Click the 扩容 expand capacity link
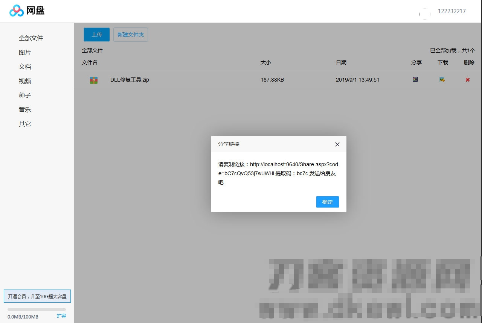 click(x=61, y=316)
